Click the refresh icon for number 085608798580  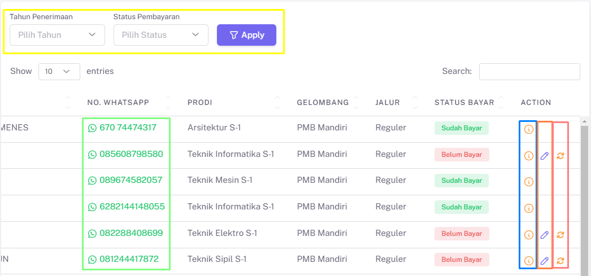click(560, 156)
